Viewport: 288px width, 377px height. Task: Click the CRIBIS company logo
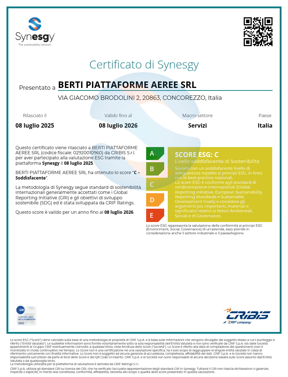[x=247, y=316]
